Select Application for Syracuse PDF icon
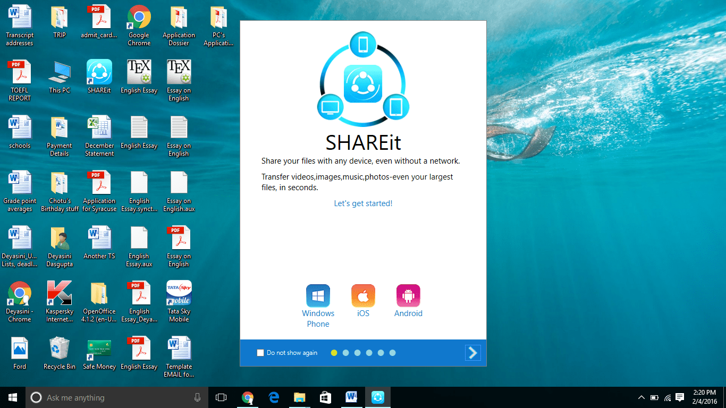 tap(99, 183)
